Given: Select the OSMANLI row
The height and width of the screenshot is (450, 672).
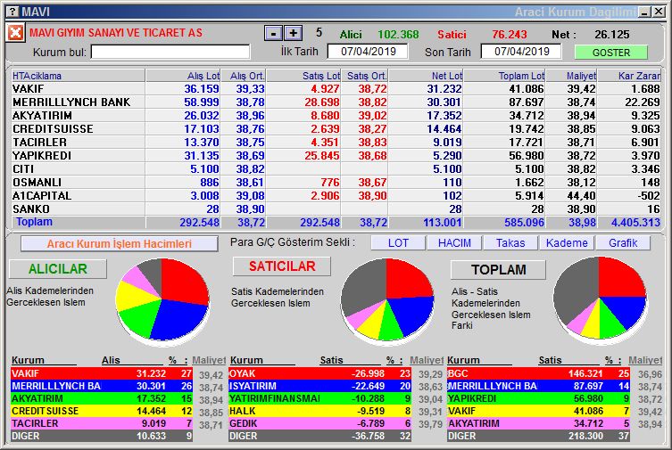Looking at the screenshot, I should pyautogui.click(x=336, y=182).
